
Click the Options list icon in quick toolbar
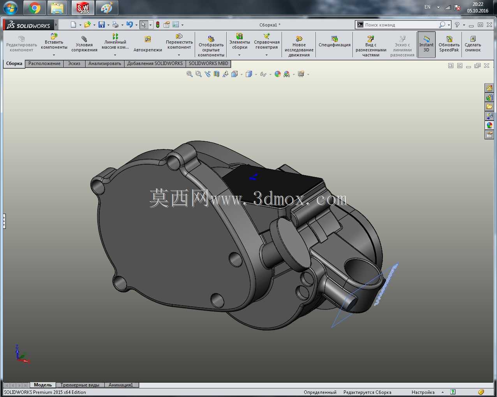[x=176, y=25]
